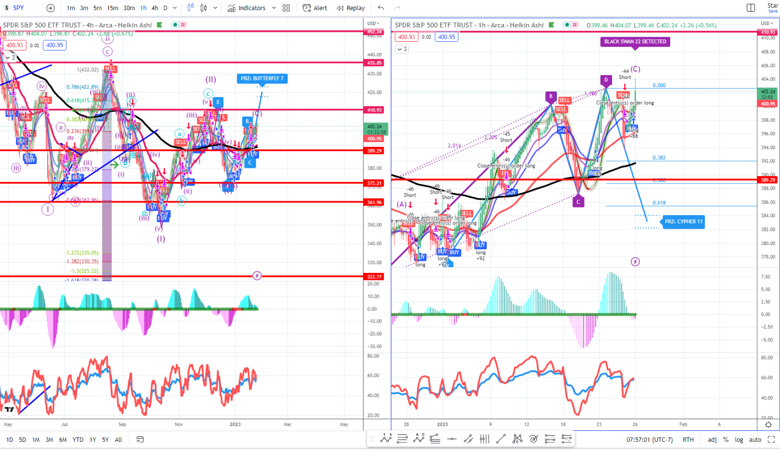Open the RTH session selector
780x450 pixels.
[688, 440]
